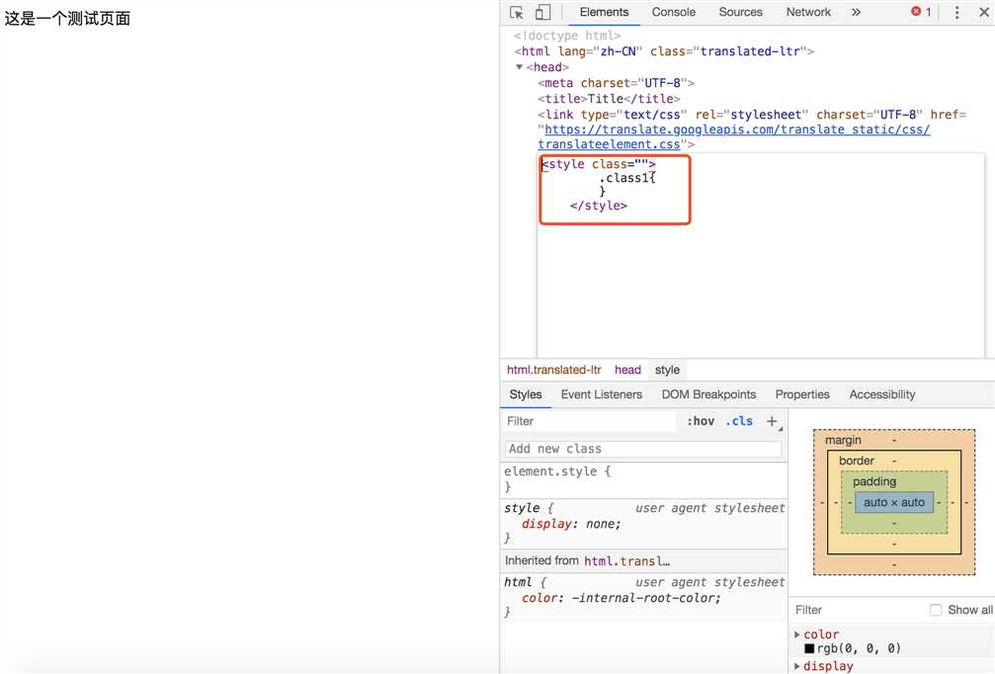Click the html.transl… inherited-from link
The height and width of the screenshot is (674, 995).
pos(627,561)
